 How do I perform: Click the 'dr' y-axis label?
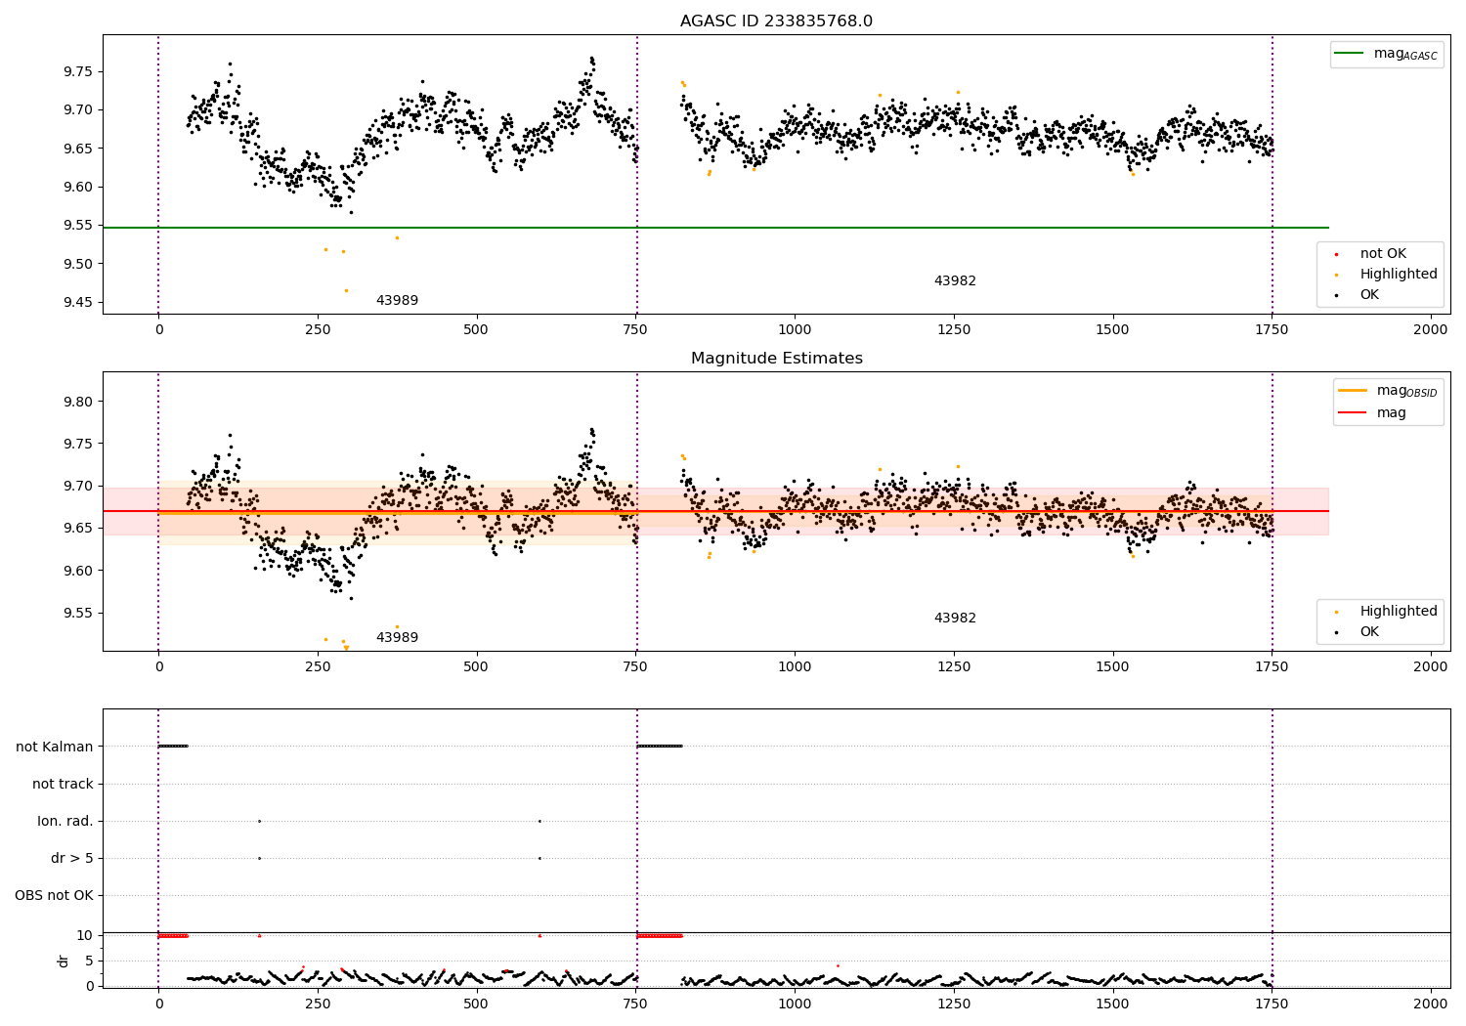tap(64, 962)
